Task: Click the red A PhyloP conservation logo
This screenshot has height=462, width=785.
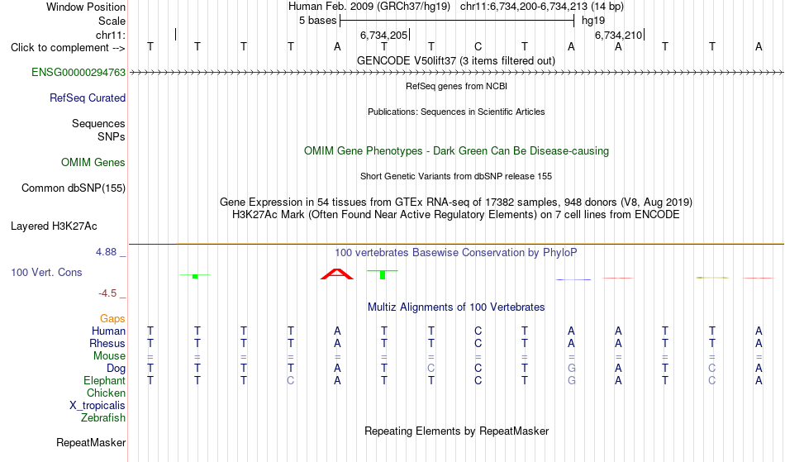Action: pos(337,274)
